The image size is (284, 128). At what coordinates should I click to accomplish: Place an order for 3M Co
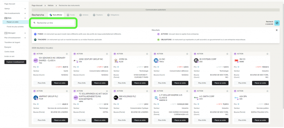(260, 83)
